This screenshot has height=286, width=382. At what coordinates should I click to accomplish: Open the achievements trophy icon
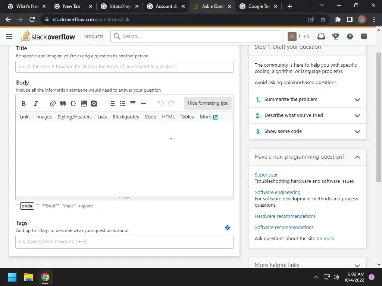click(335, 36)
